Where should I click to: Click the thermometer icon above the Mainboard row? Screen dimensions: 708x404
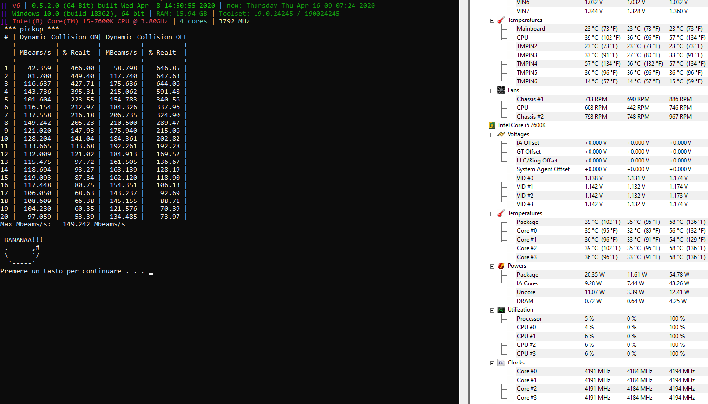pyautogui.click(x=501, y=20)
